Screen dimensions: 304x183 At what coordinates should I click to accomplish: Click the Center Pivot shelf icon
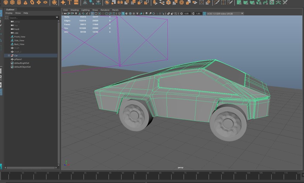point(85,2)
